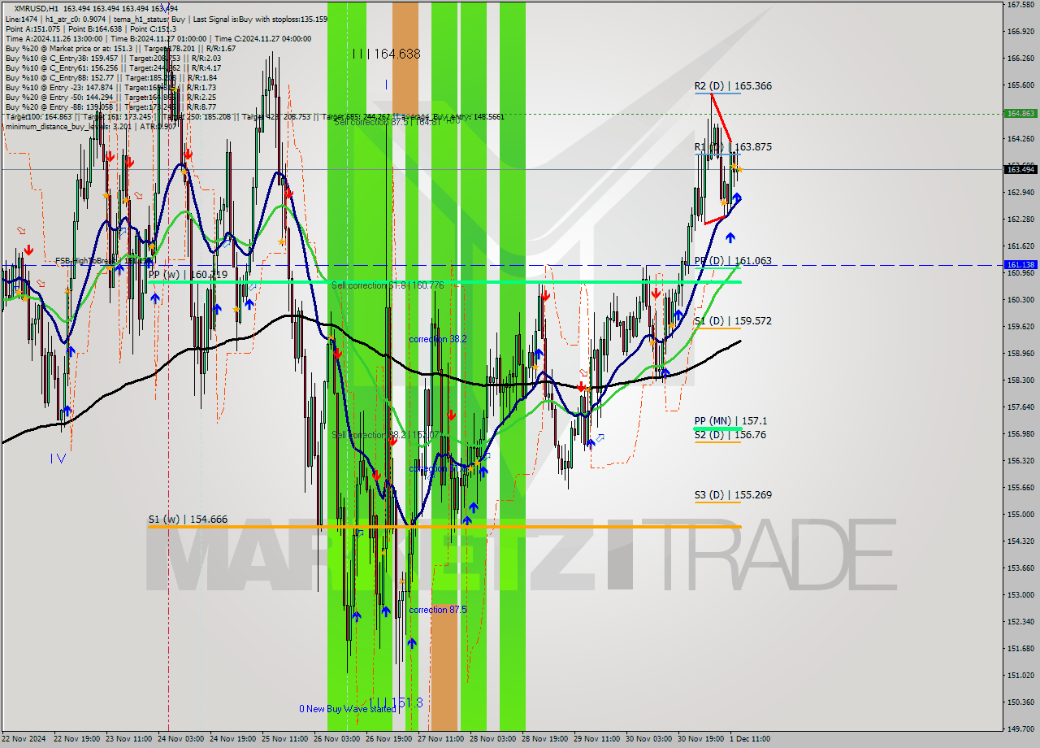Click the 'Line:1474 | h1_atr_c0' status line
The image size is (1040, 748).
tap(167, 19)
